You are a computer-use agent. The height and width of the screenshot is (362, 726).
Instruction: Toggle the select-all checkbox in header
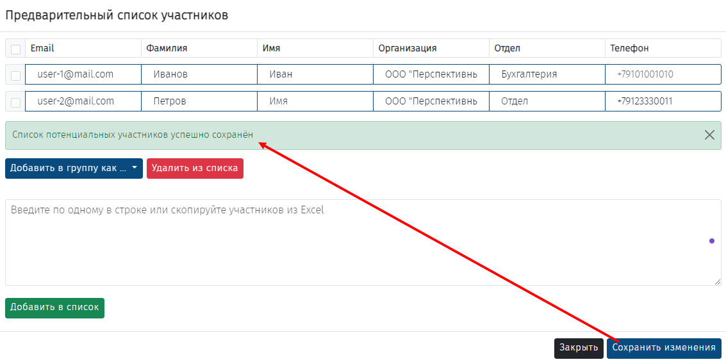click(15, 49)
